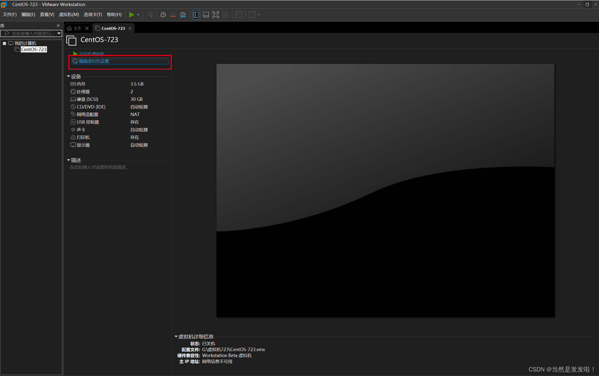Open the 虚拟机(M) menu
The width and height of the screenshot is (599, 376).
69,15
